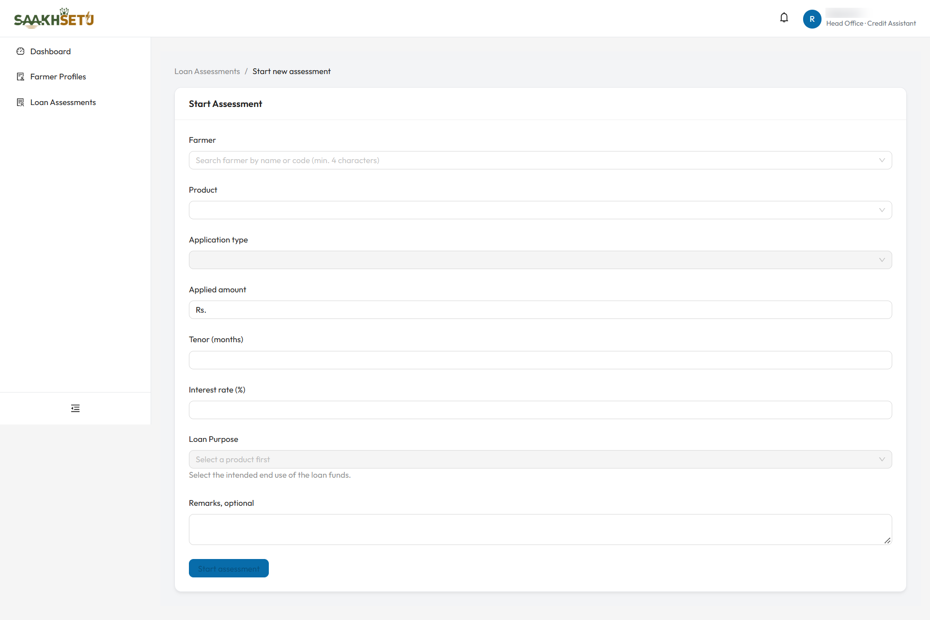Open the Product dropdown
Screen dimensions: 930x620
point(540,210)
